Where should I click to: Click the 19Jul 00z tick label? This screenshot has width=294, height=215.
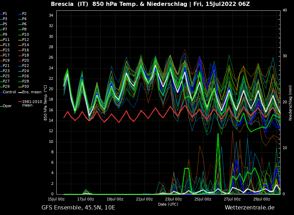click(x=115, y=199)
